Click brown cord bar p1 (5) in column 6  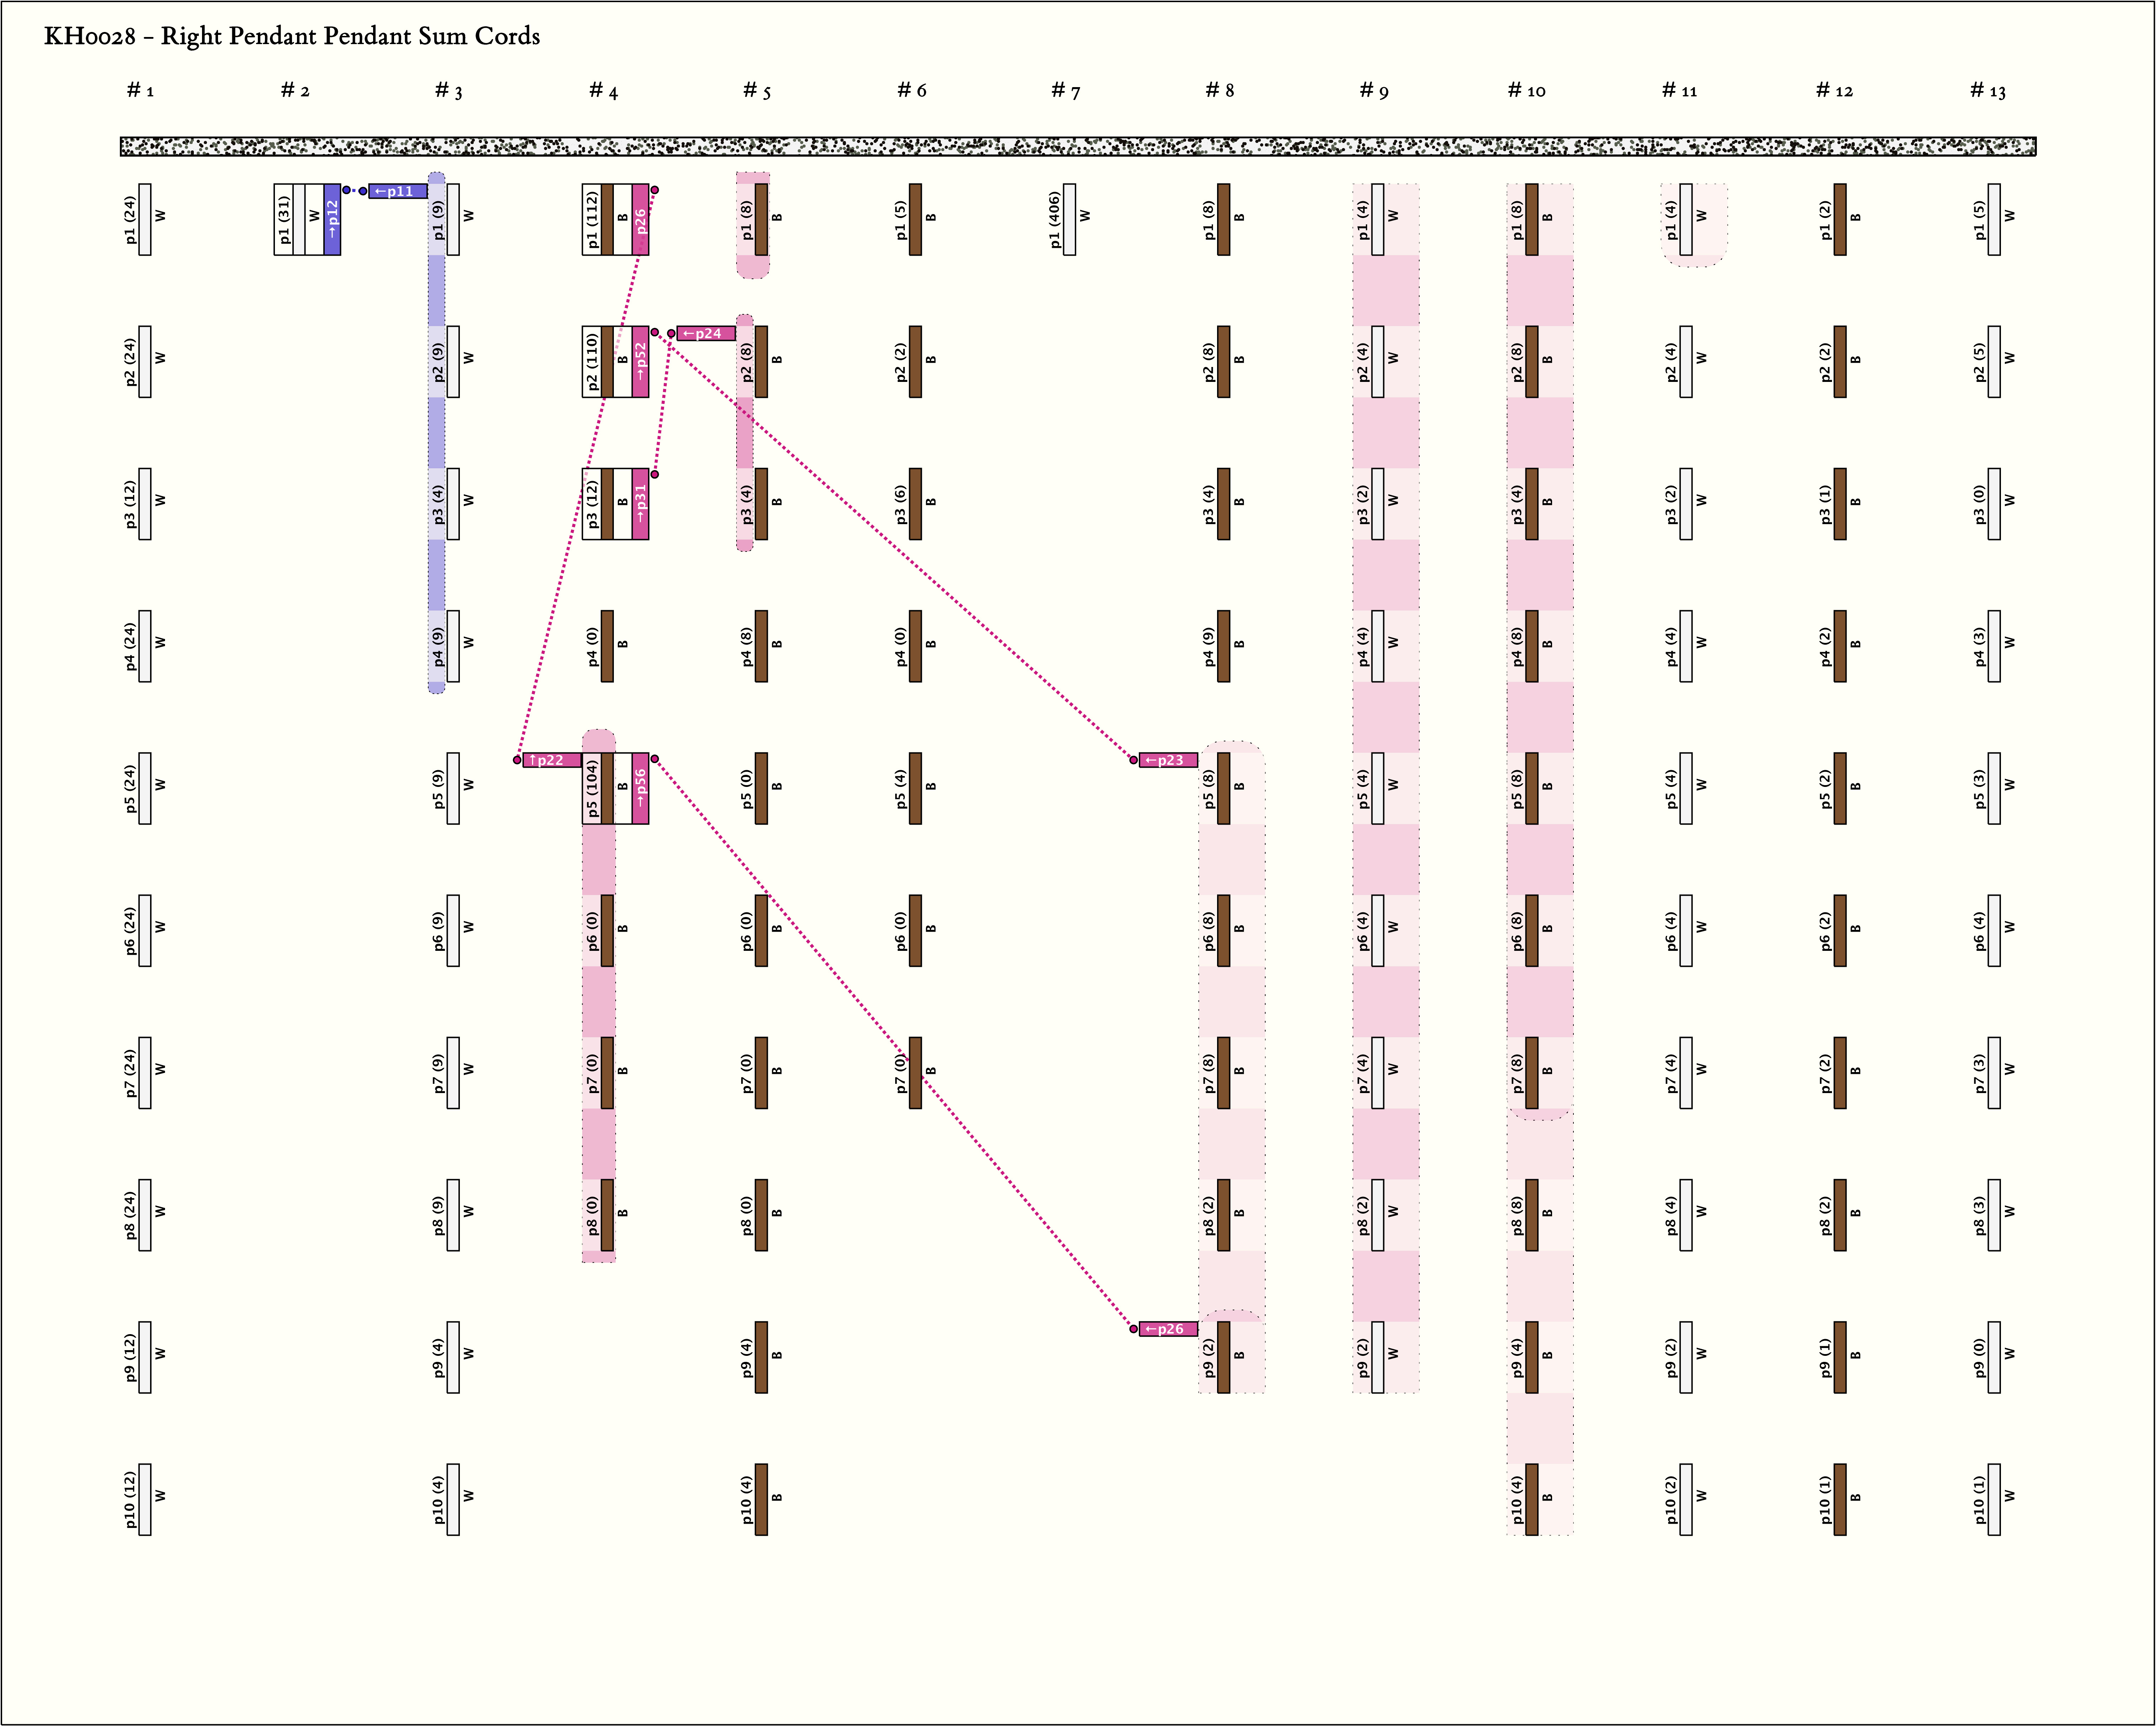tap(915, 219)
